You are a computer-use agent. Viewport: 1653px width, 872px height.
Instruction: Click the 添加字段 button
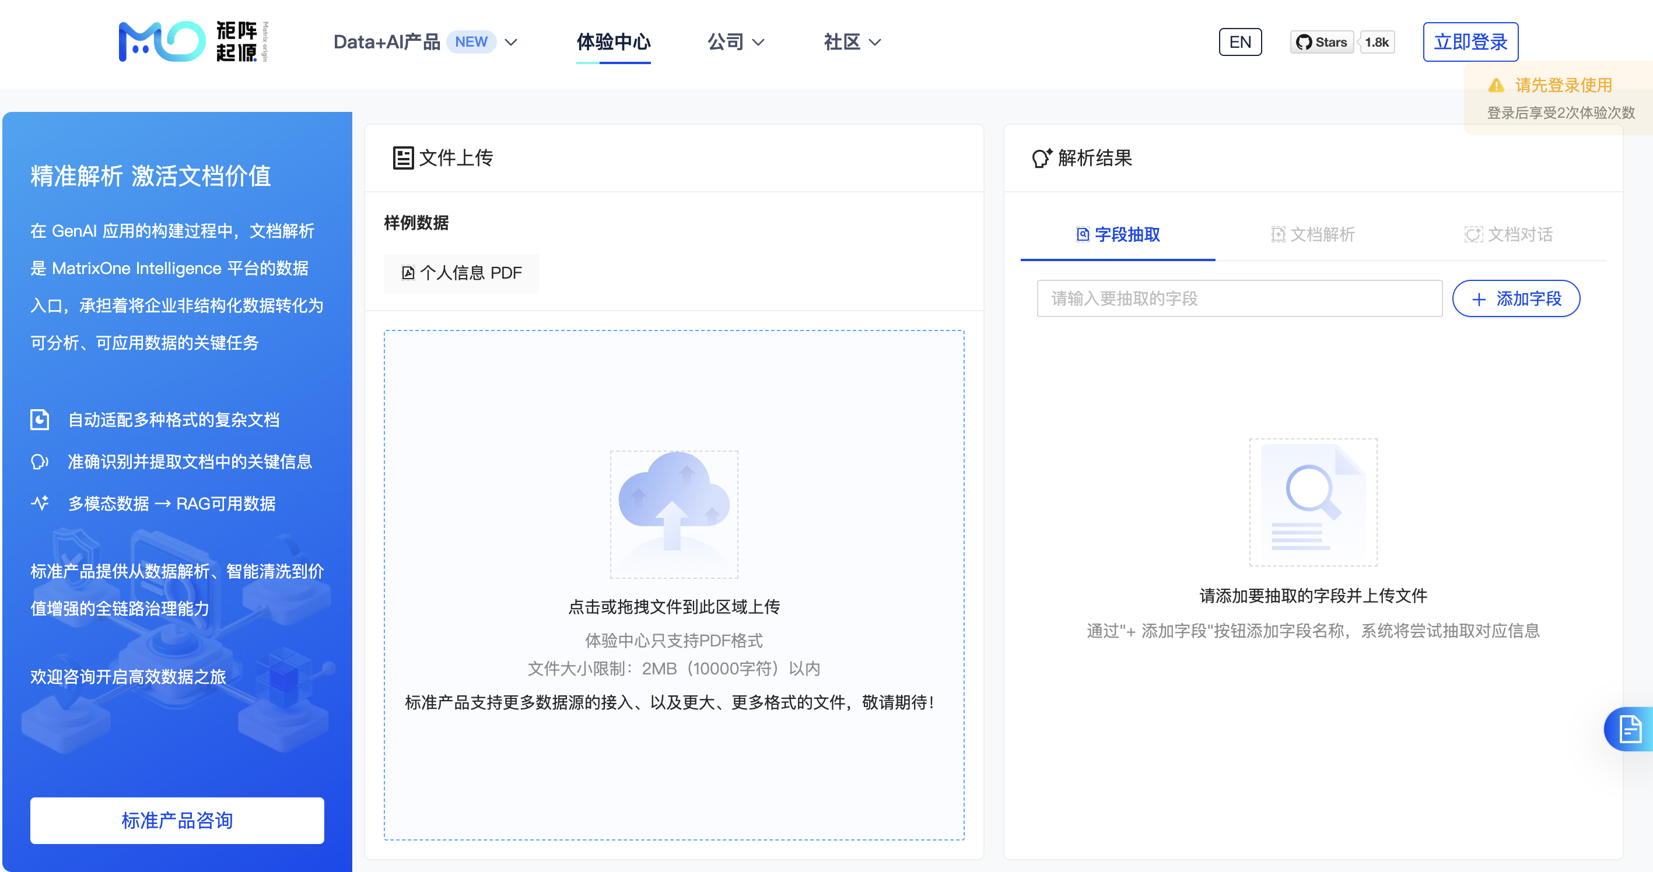pyautogui.click(x=1516, y=298)
